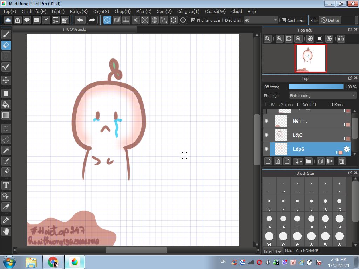Click the Undo arrow button

[x=80, y=20]
